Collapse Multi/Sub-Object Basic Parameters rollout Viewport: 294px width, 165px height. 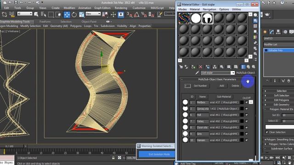pyautogui.click(x=217, y=79)
